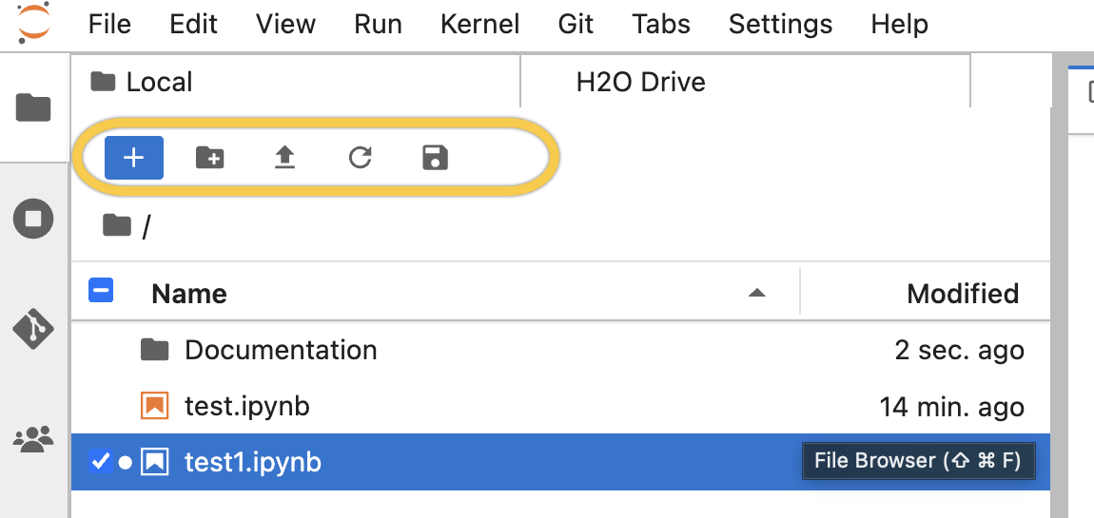Click the test.ipynb notebook icon
Viewport: 1094px width, 518px height.
pyautogui.click(x=155, y=405)
